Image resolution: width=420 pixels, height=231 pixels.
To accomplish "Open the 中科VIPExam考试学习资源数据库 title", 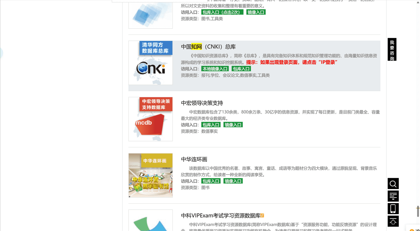I will pos(220,216).
